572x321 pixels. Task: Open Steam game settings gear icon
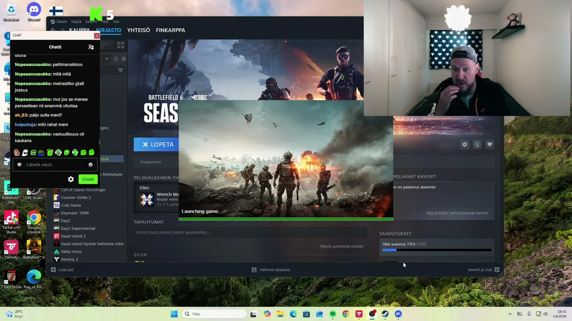pyautogui.click(x=465, y=144)
